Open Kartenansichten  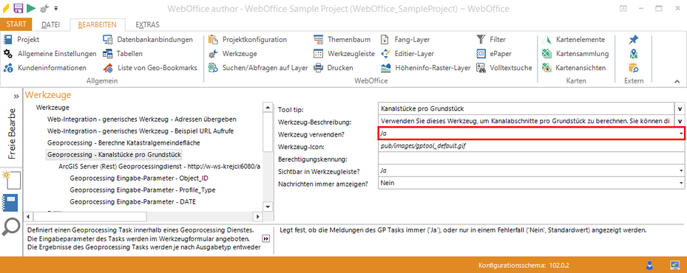click(574, 68)
